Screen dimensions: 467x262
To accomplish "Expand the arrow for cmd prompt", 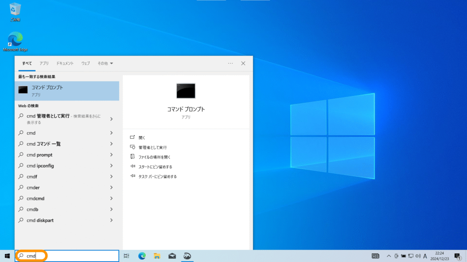I will click(111, 155).
